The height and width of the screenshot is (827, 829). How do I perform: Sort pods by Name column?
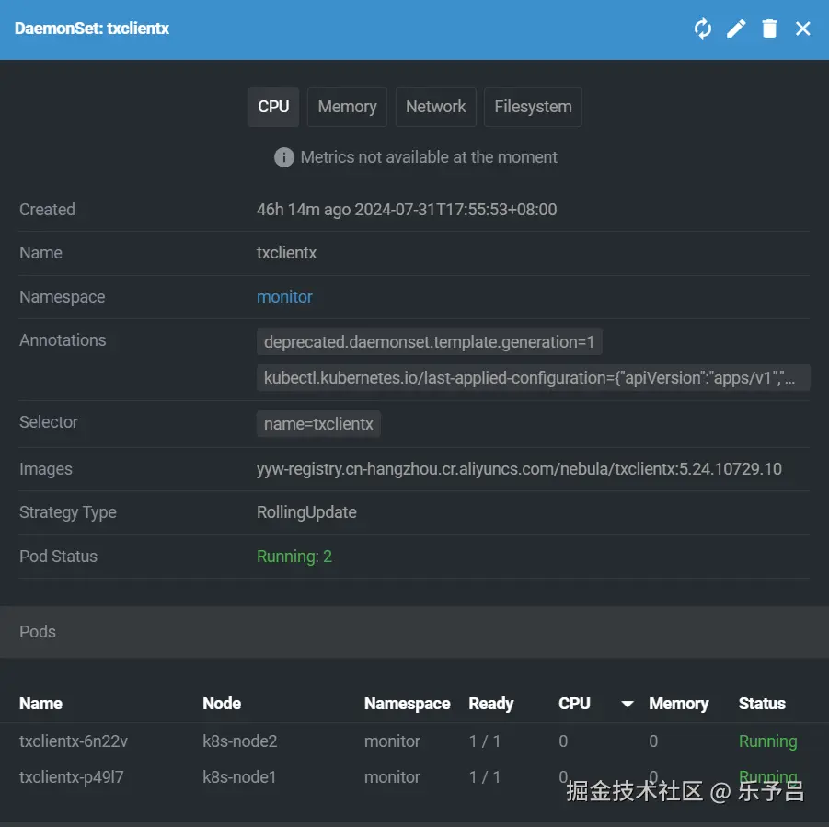click(40, 704)
